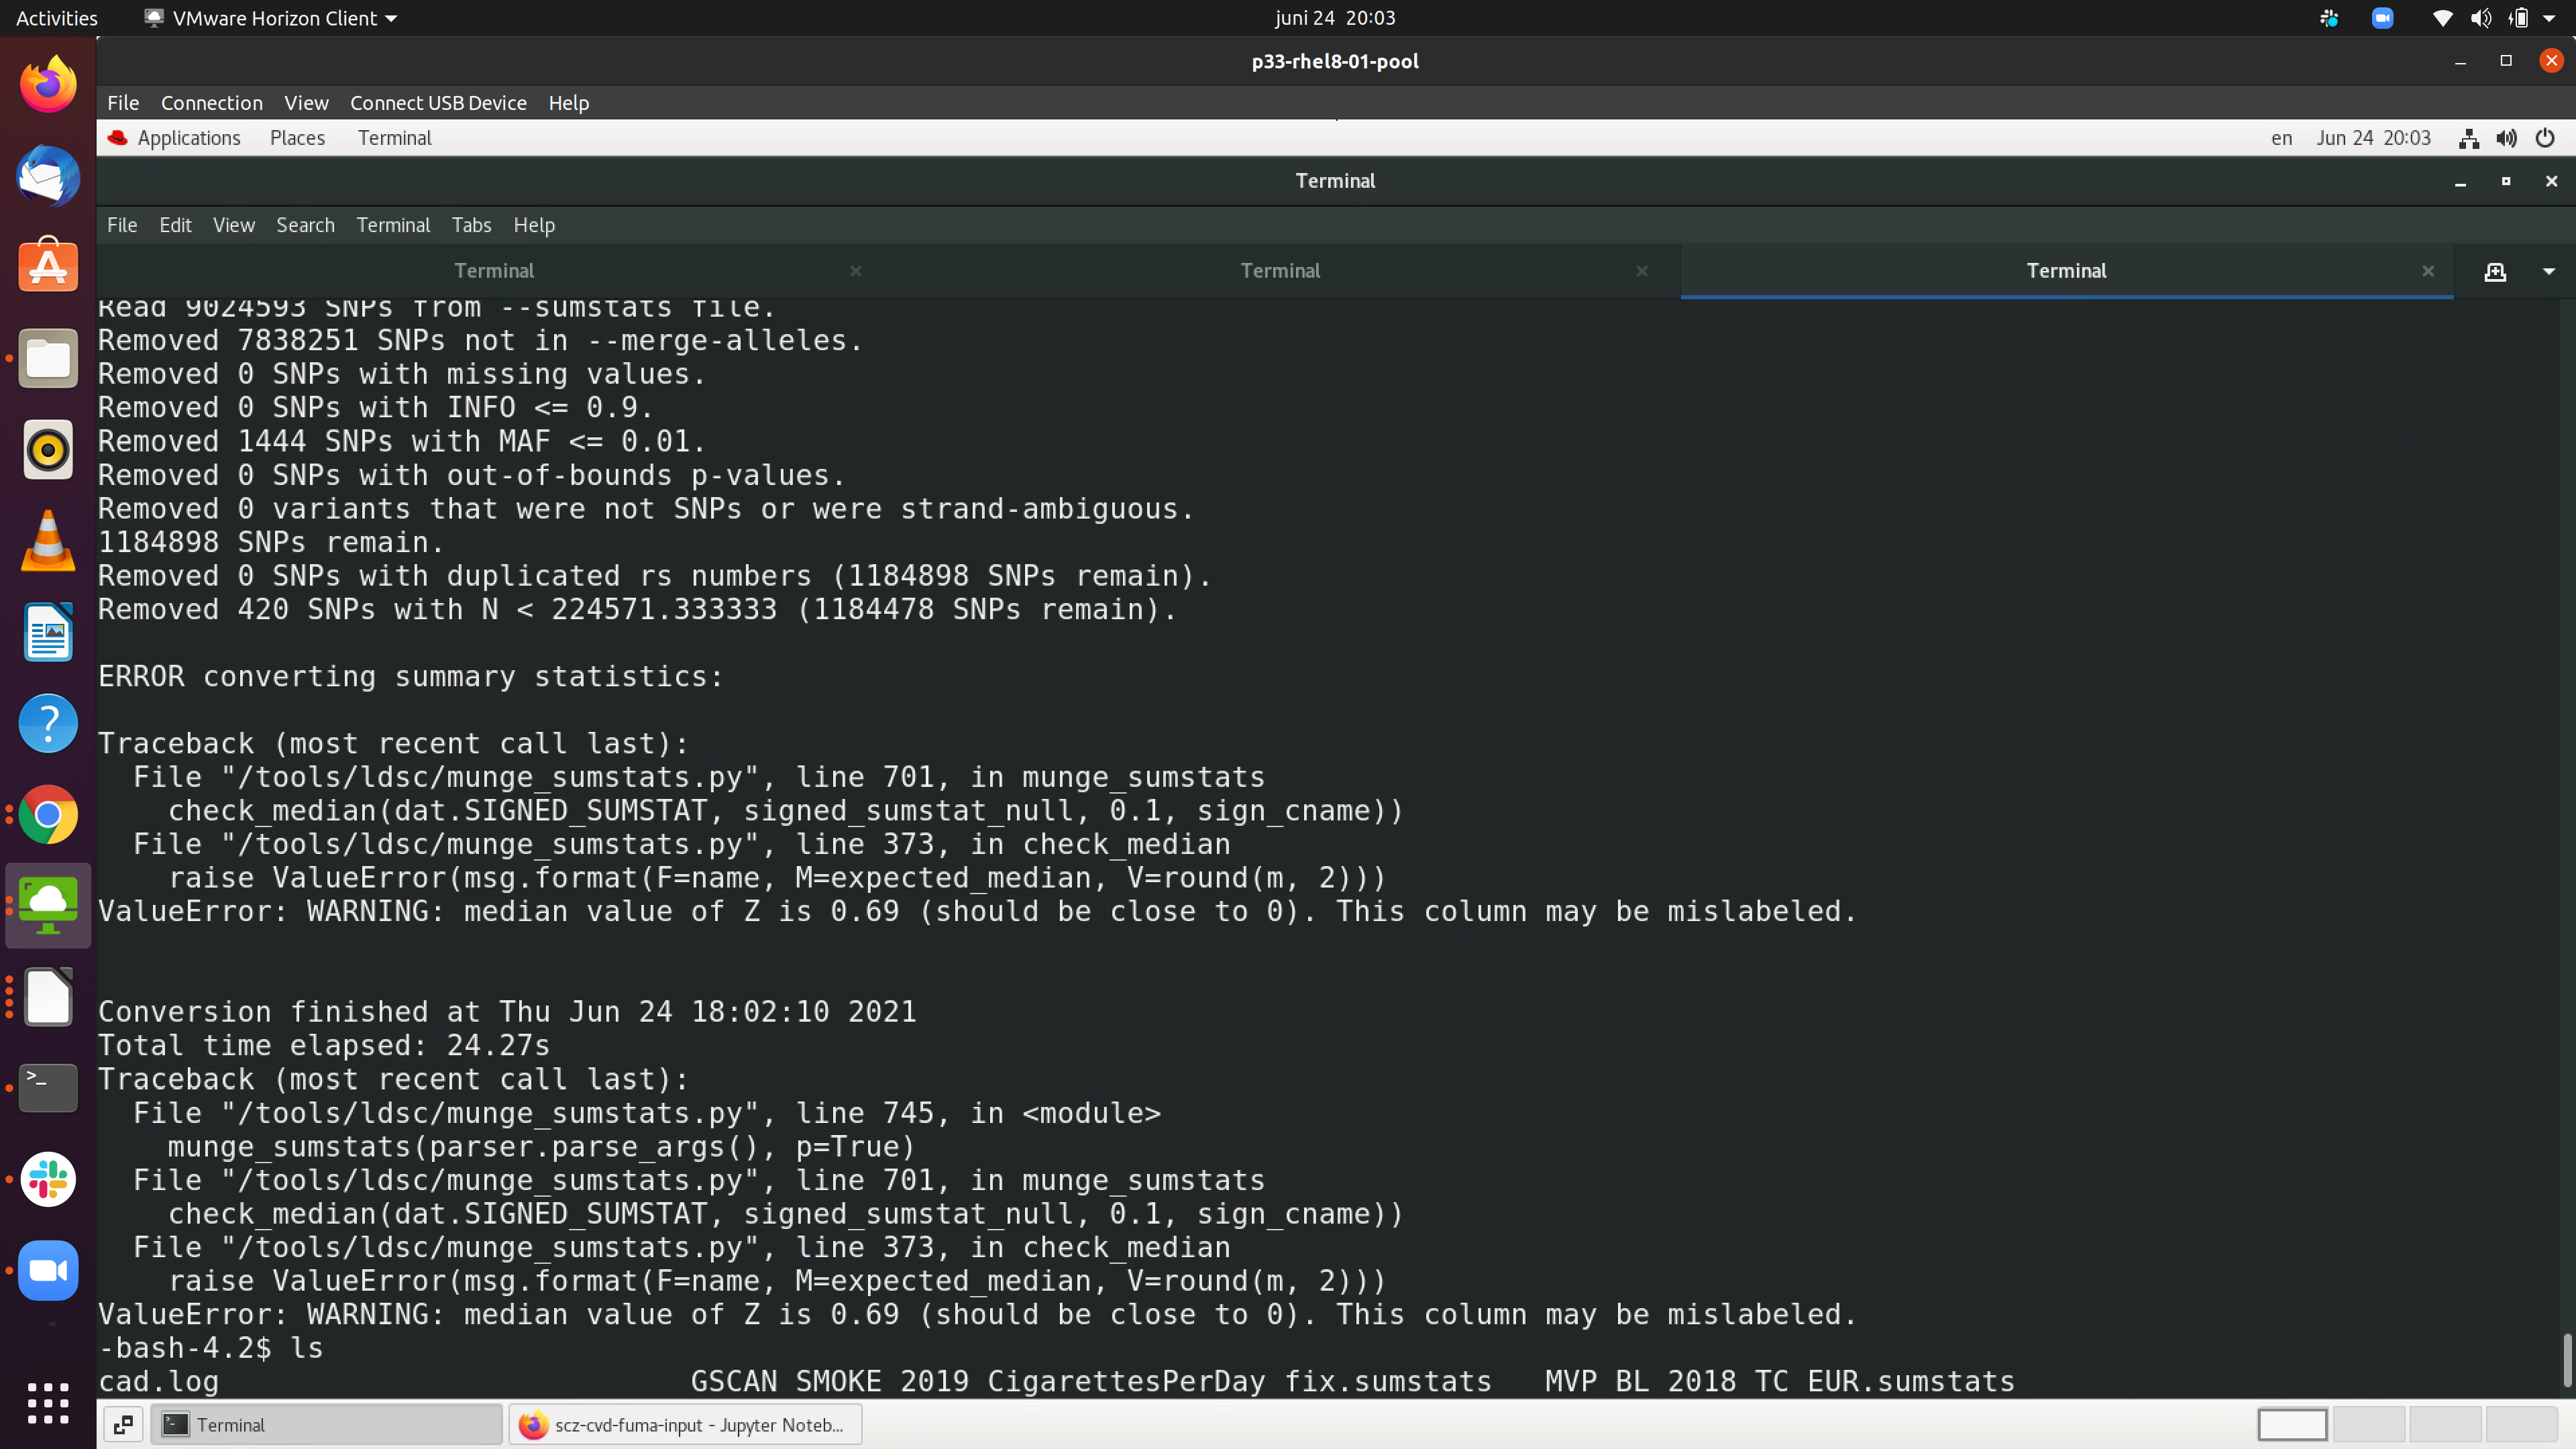The height and width of the screenshot is (1449, 2576).
Task: Launch Thunderbird mail from the dock
Action: pyautogui.click(x=48, y=177)
